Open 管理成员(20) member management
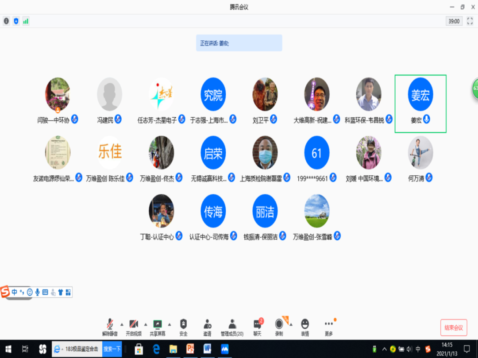The width and height of the screenshot is (478, 358). tap(232, 327)
